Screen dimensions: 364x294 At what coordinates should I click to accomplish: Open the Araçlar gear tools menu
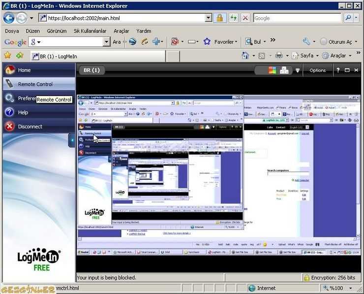click(336, 56)
